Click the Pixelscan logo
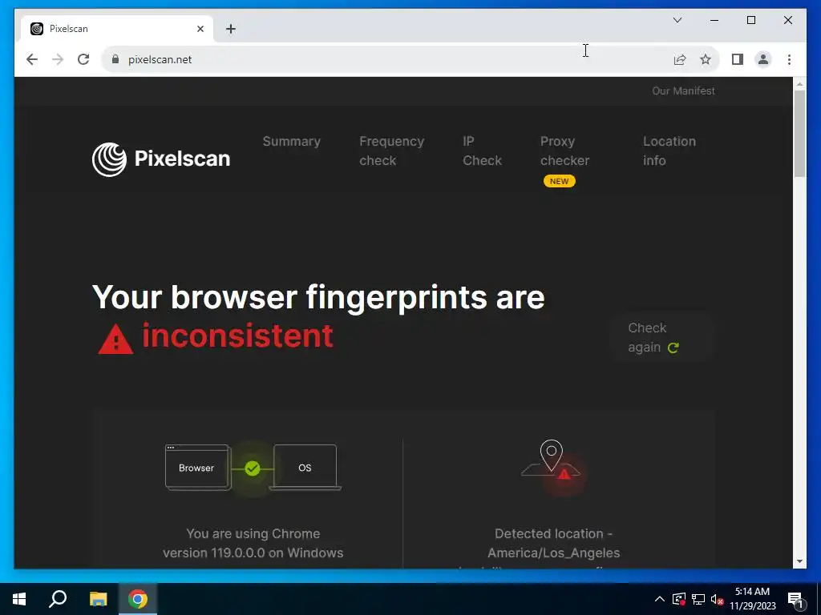Screen dimensions: 821x615 pos(161,159)
